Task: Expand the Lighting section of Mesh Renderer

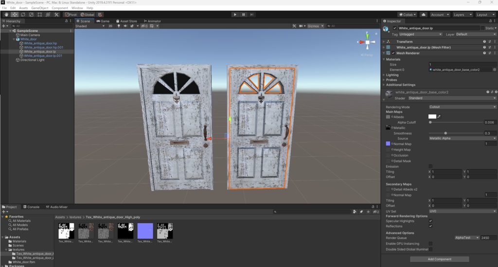Action: coord(384,75)
